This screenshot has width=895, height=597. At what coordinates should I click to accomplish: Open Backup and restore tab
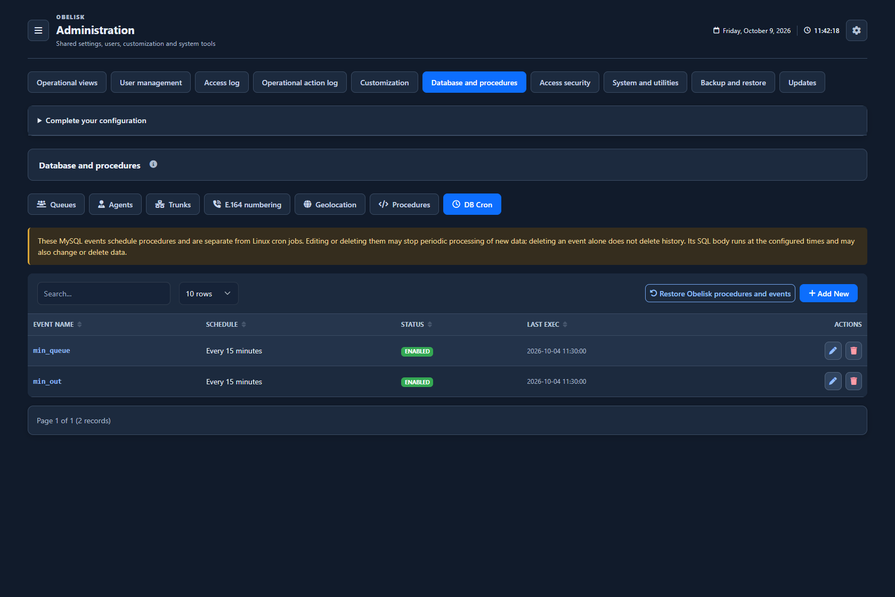(x=733, y=82)
